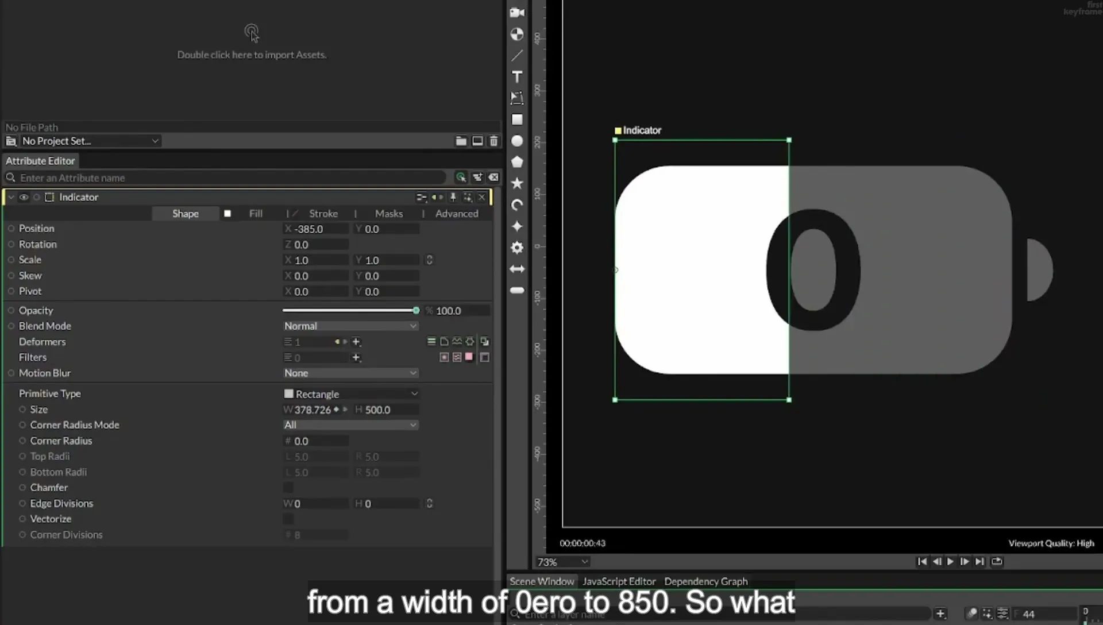Select the Pen line tool
Screen dimensions: 1103x625
(517, 56)
